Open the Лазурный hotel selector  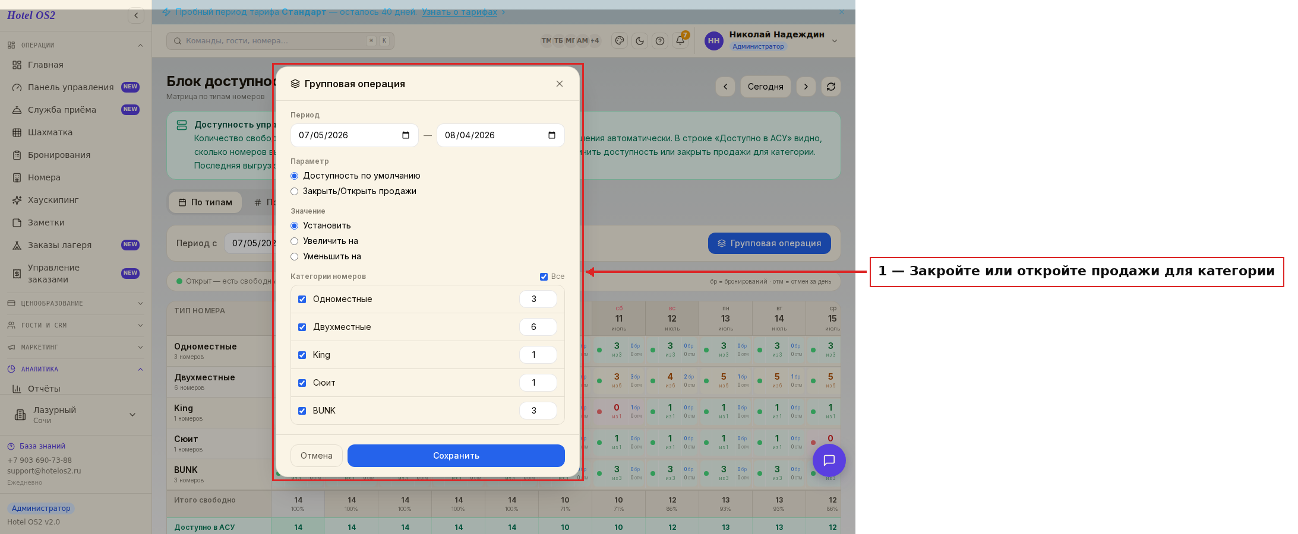pyautogui.click(x=75, y=415)
